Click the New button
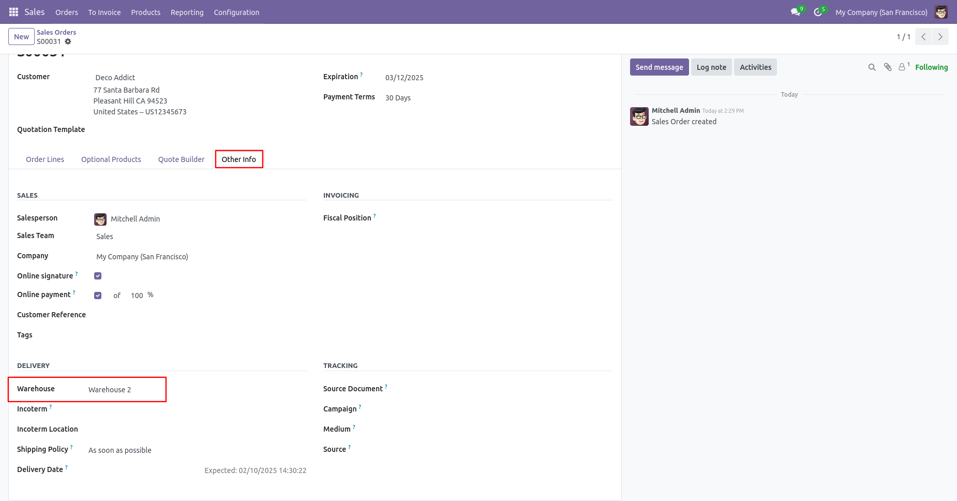 click(x=22, y=37)
